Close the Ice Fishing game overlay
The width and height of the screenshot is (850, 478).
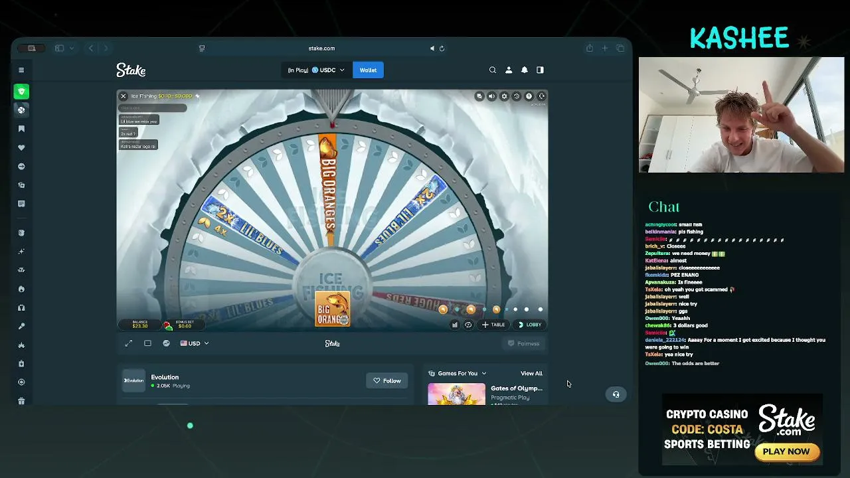tap(123, 96)
